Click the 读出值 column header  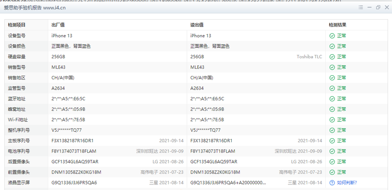[x=197, y=25]
